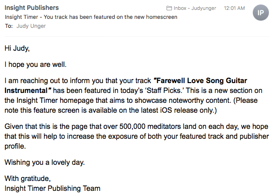The height and width of the screenshot is (194, 277).
Task: Click the I am reaching out phrase
Action: click(33, 81)
